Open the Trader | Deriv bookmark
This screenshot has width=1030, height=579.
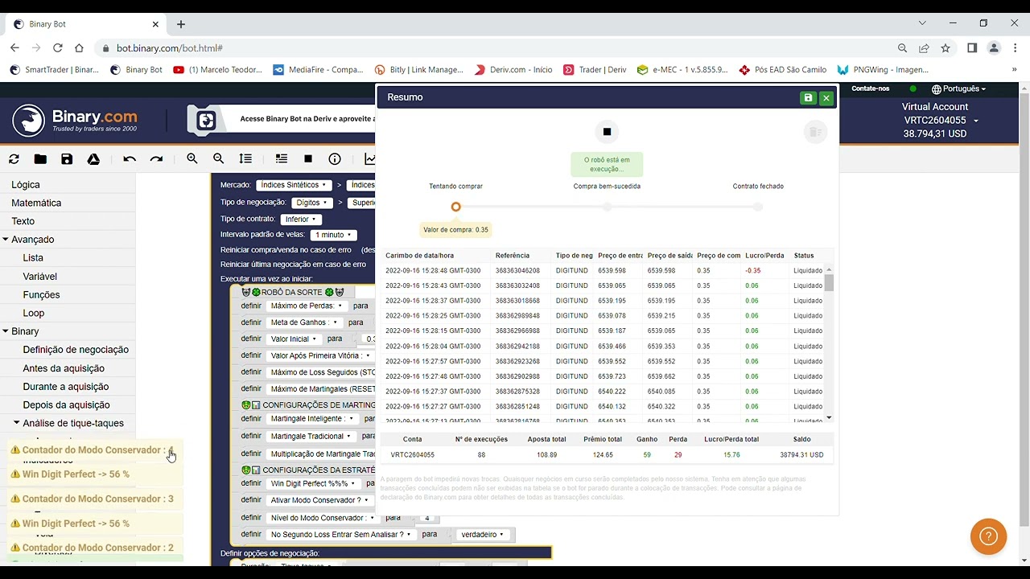(x=595, y=70)
